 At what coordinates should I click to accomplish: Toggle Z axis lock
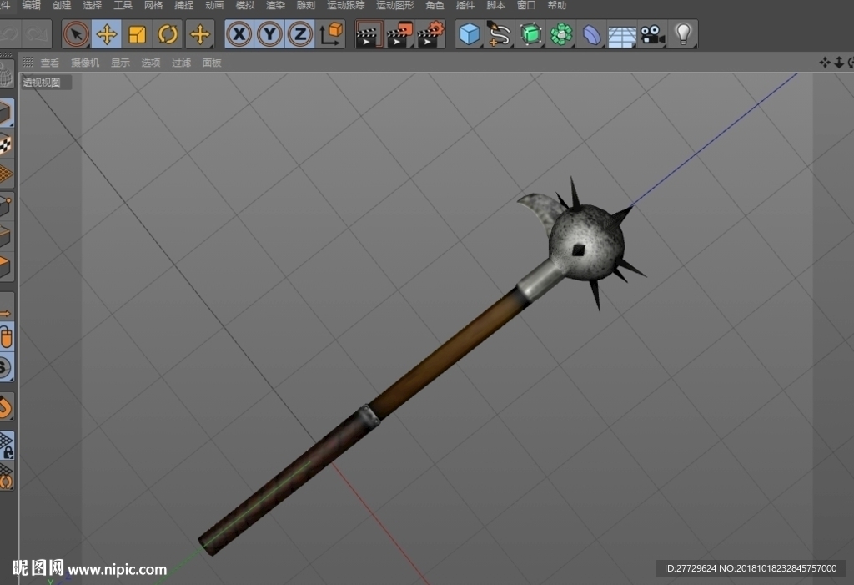pyautogui.click(x=300, y=34)
